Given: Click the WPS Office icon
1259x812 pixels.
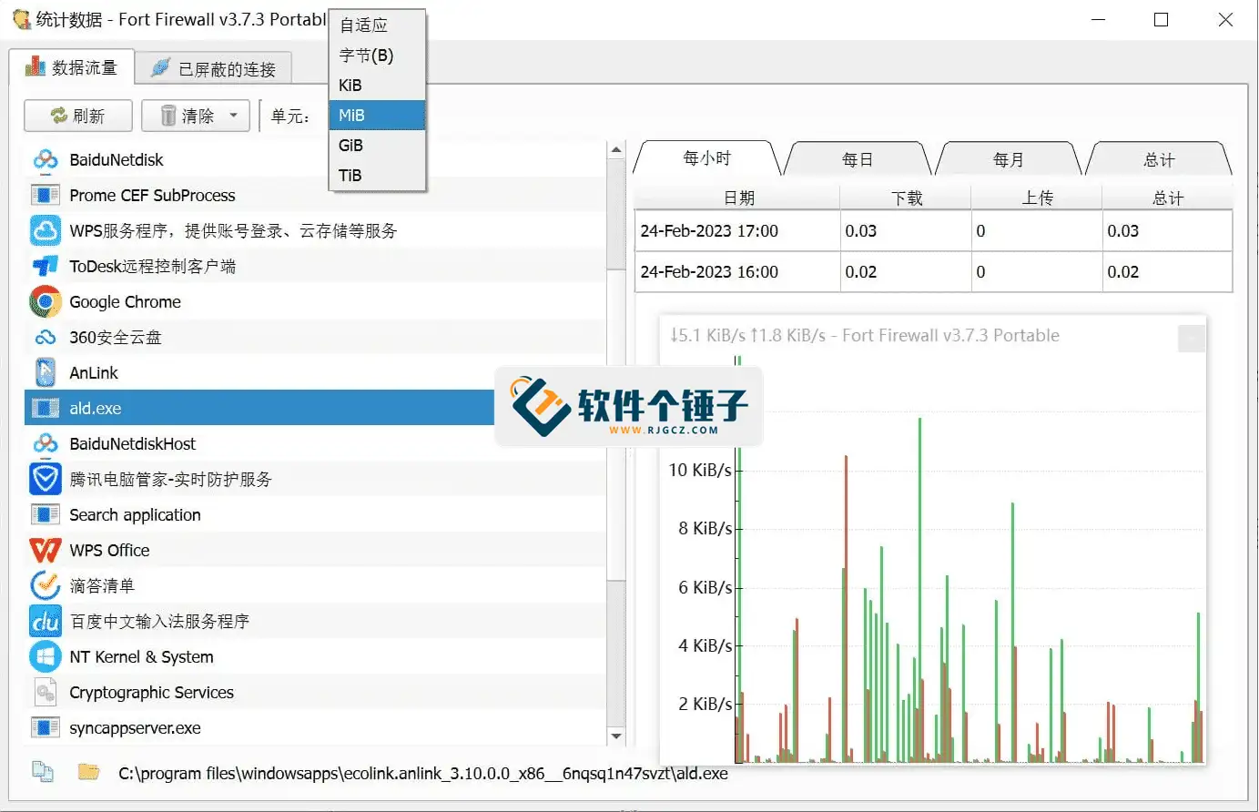Looking at the screenshot, I should click(46, 550).
